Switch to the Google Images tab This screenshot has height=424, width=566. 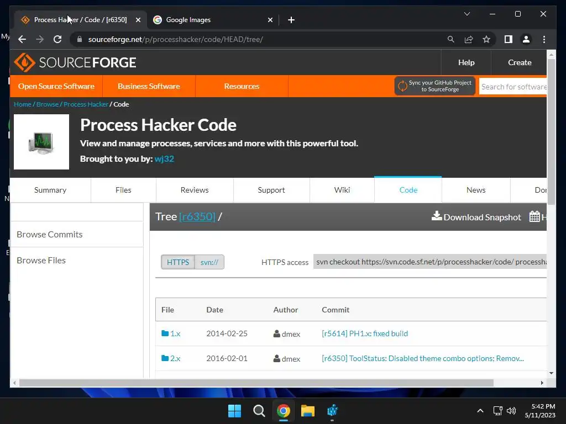coord(213,20)
